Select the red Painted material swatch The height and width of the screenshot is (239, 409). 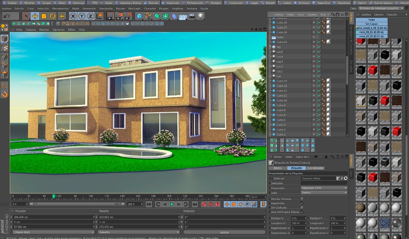pyautogui.click(x=373, y=70)
